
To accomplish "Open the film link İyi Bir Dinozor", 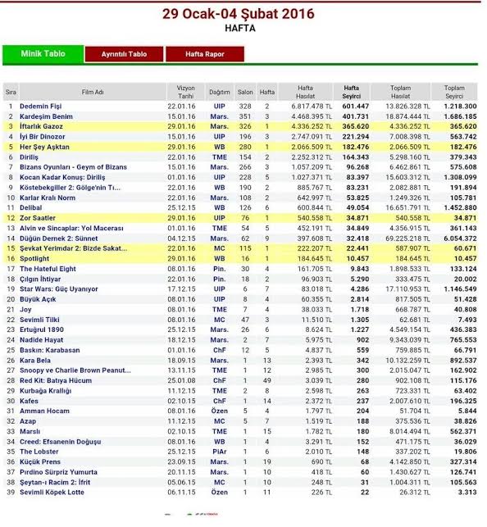I will pyautogui.click(x=42, y=137).
